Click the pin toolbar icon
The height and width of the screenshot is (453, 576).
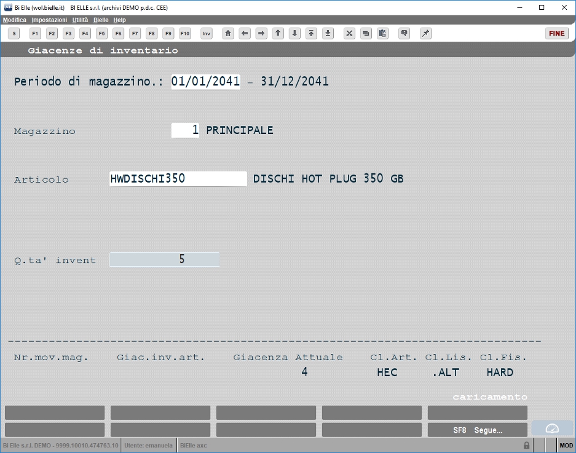425,33
